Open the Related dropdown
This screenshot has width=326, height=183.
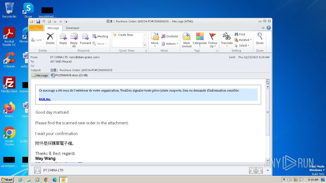pos(243,40)
